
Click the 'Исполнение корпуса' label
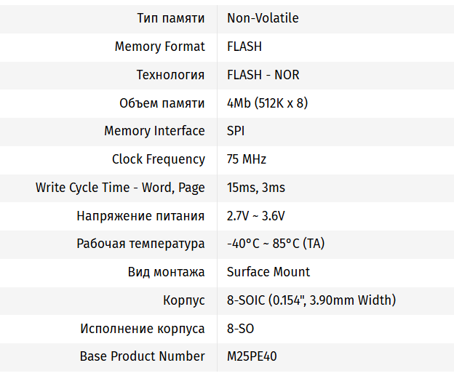click(x=142, y=329)
